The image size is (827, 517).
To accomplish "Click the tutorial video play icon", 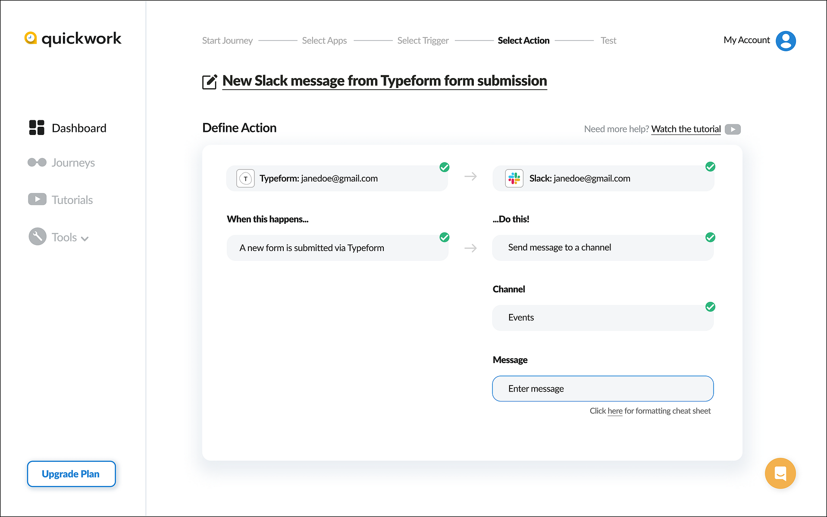I will 733,129.
